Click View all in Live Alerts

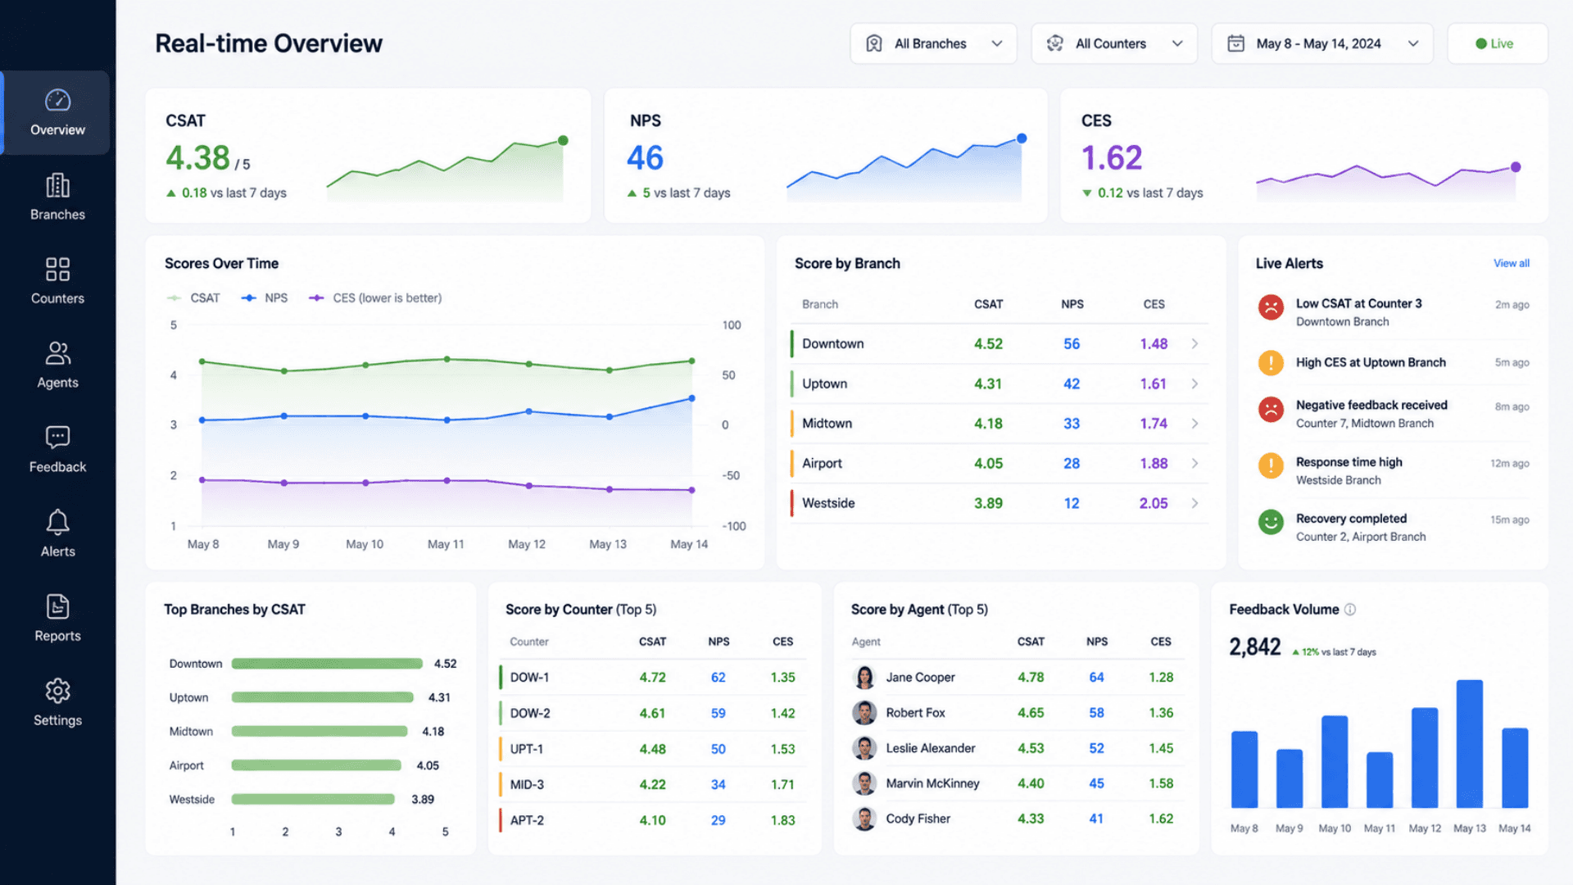coord(1511,264)
